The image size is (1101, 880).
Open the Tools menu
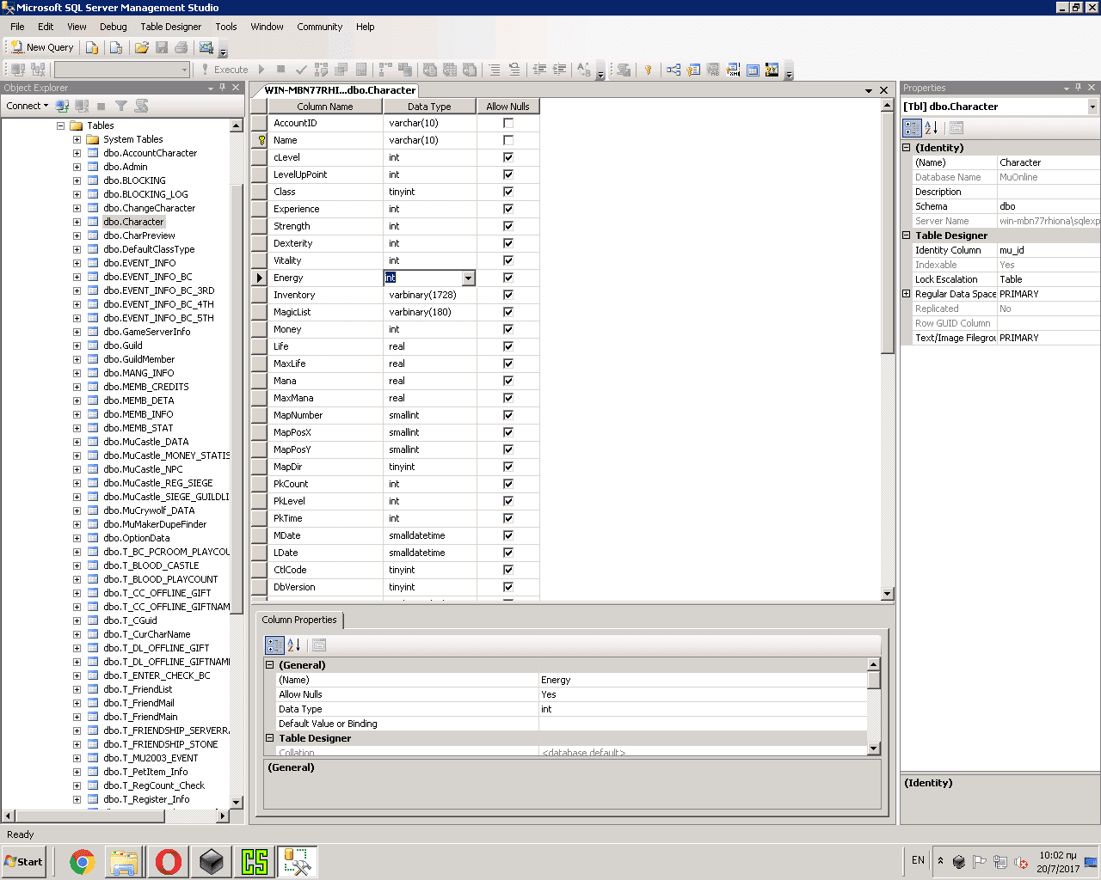(226, 27)
